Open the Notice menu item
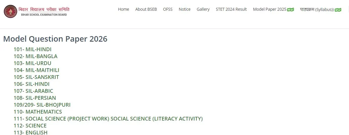The image size is (349, 135). [185, 9]
